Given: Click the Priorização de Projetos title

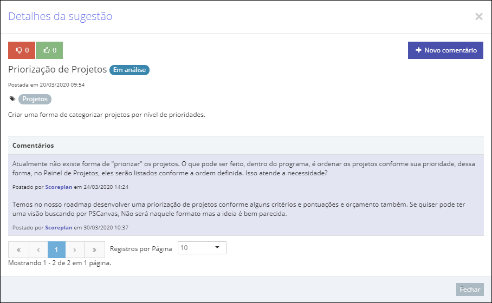Looking at the screenshot, I should (57, 69).
